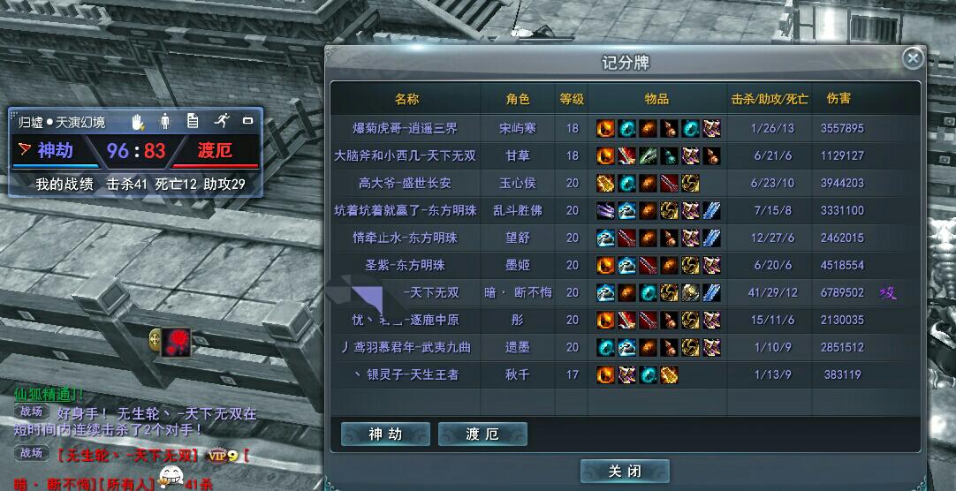The width and height of the screenshot is (956, 491).
Task: Click the first 战场 channel tag in chat
Action: click(31, 412)
